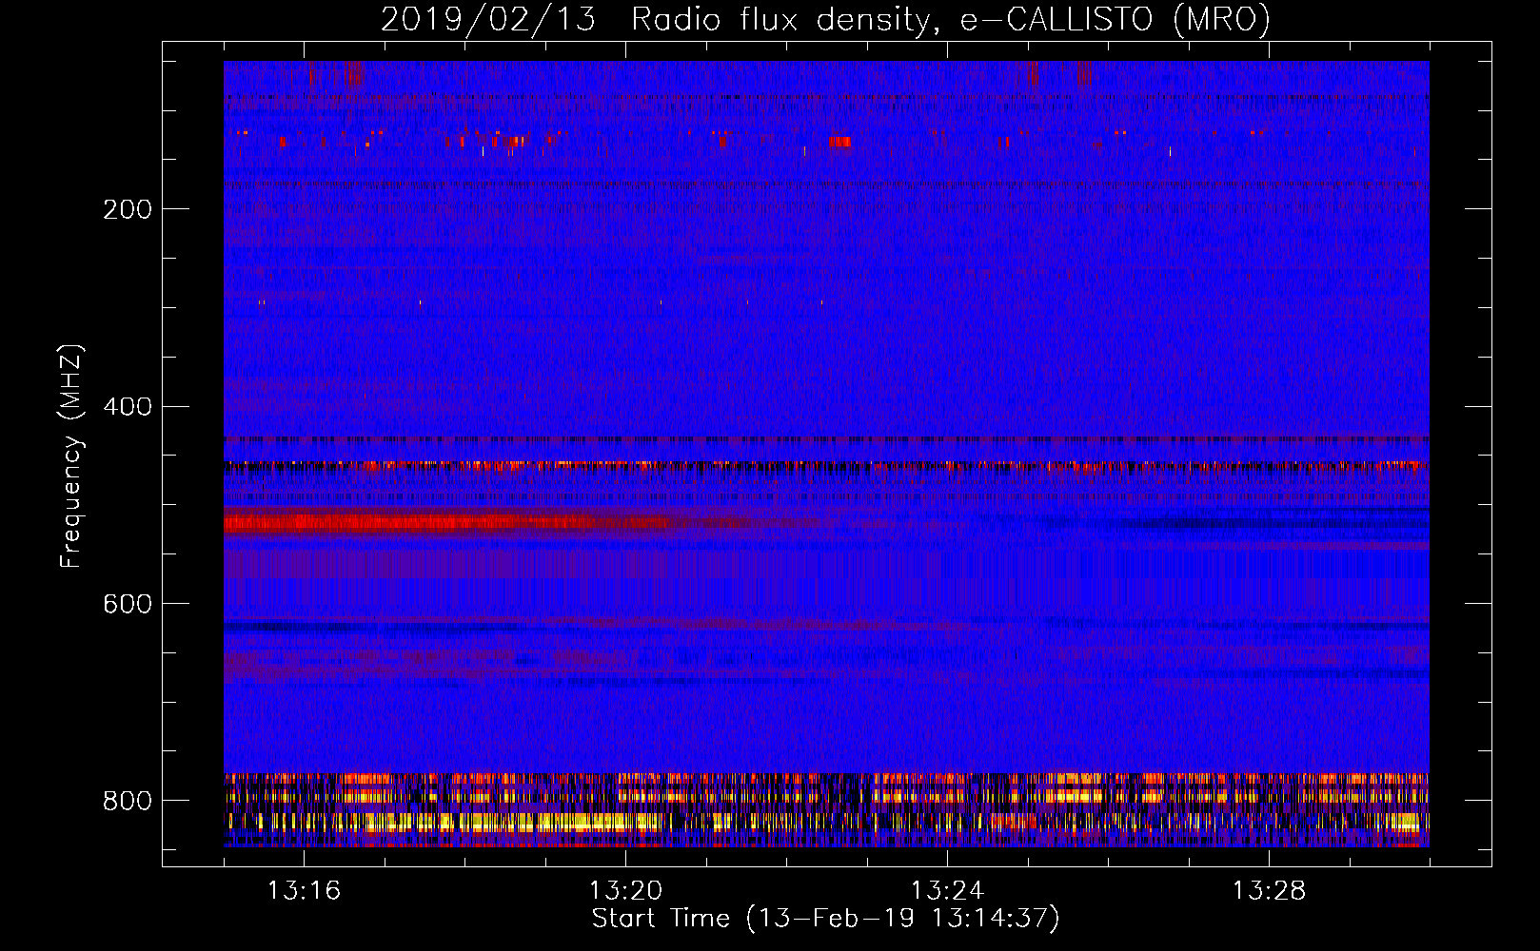Select the "200" frequency tick label
1540x951 pixels.
click(x=128, y=209)
